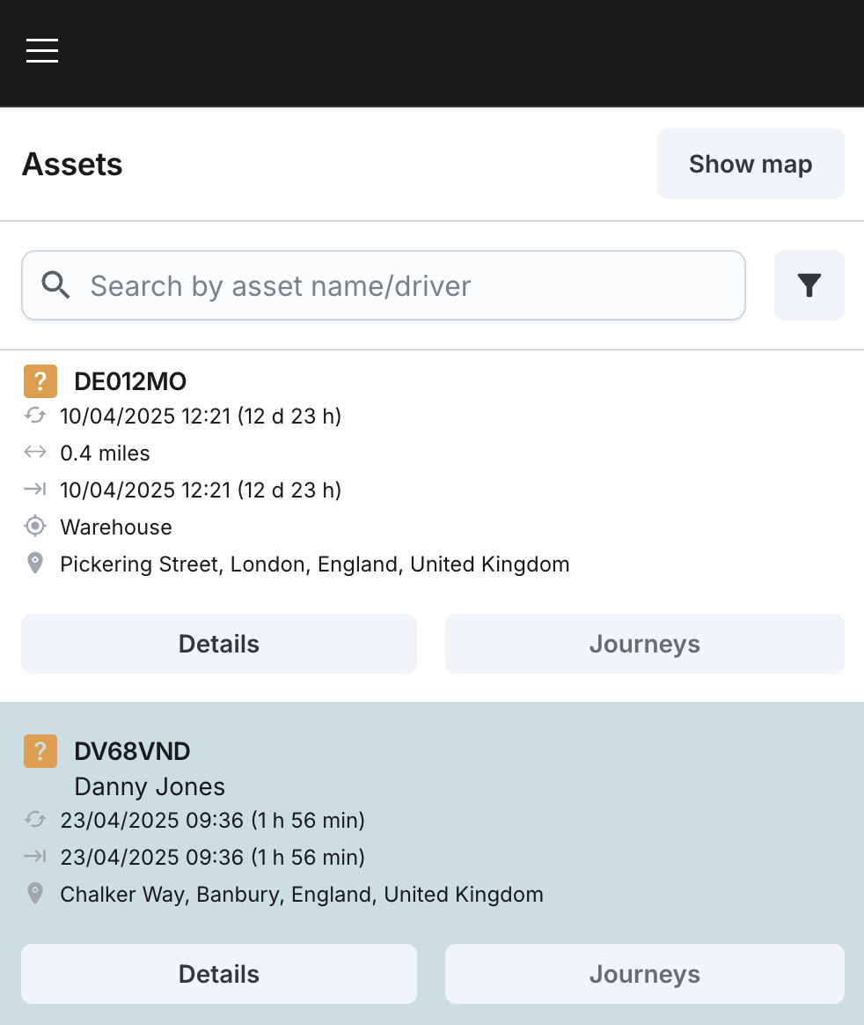Viewport: 864px width, 1025px height.
Task: Click the last-update sync icon for DV68VND
Action: (35, 820)
